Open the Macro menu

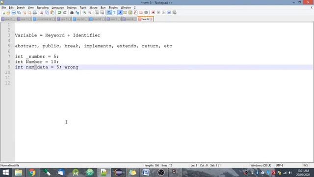click(x=93, y=8)
